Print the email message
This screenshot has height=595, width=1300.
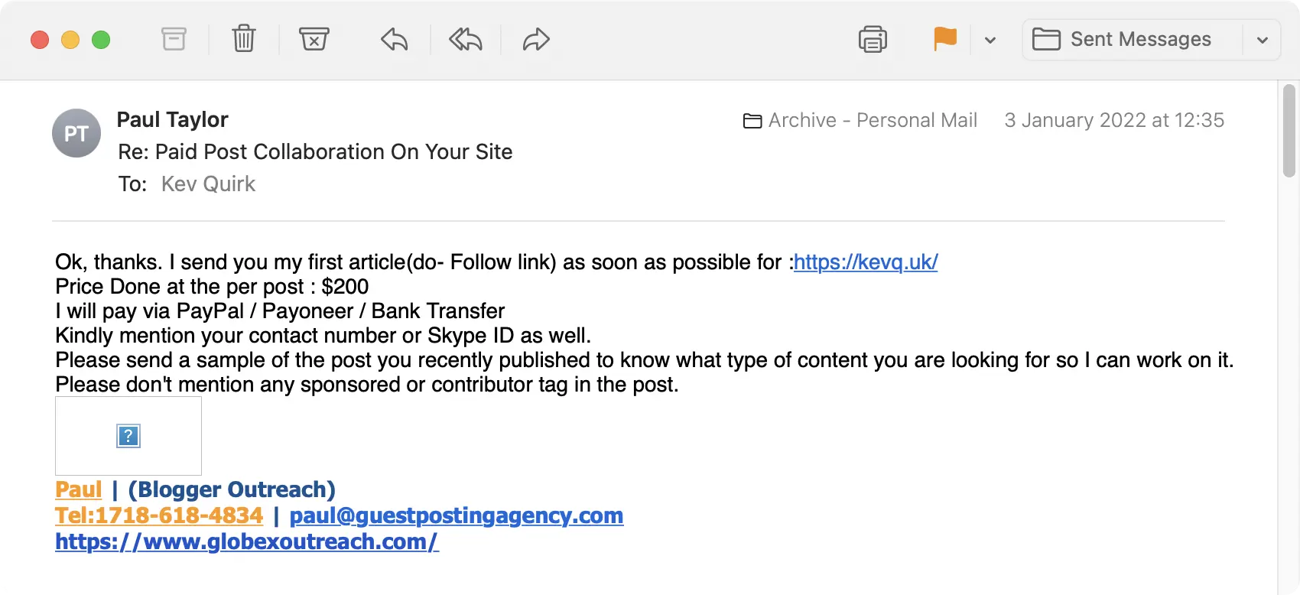pos(873,39)
